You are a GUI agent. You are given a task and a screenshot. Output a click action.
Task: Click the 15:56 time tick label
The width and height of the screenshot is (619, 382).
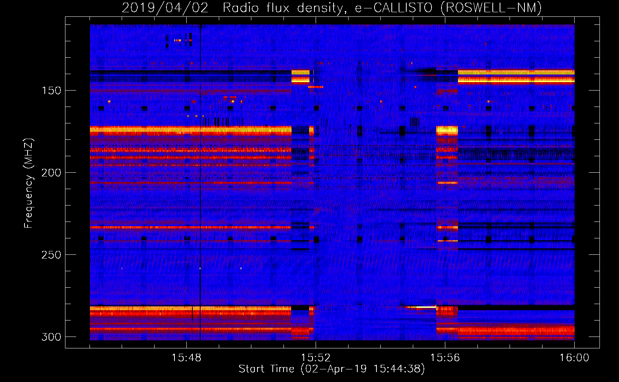point(445,358)
